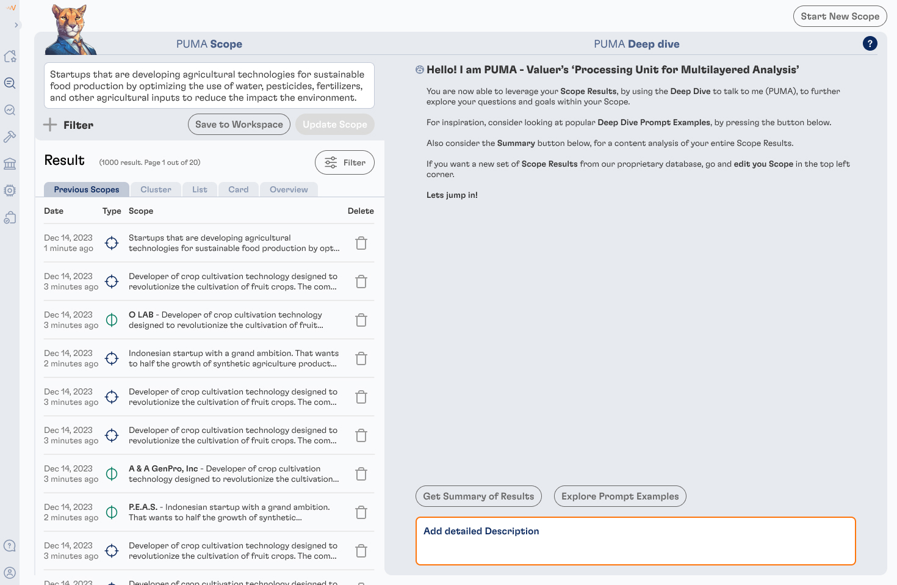Screen dimensions: 897x585
Task: Expand the collapsed sidebar with chevron
Action: tap(16, 25)
